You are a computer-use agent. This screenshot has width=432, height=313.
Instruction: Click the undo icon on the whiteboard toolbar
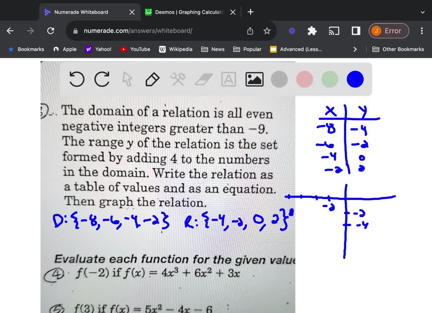(x=76, y=79)
